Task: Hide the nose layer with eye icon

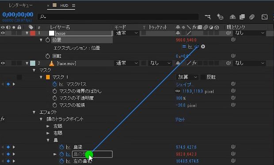Action: coord(3,33)
